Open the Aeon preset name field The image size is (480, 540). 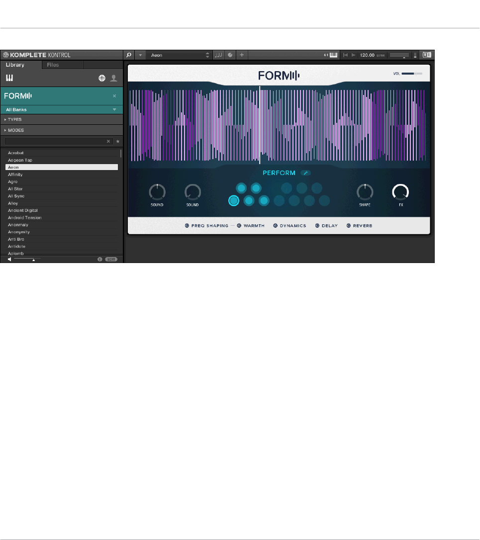[176, 55]
